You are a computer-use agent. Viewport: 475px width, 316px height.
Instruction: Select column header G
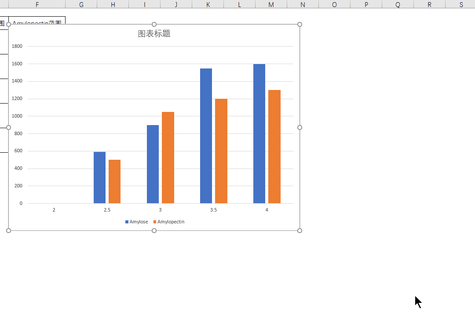(x=81, y=4)
